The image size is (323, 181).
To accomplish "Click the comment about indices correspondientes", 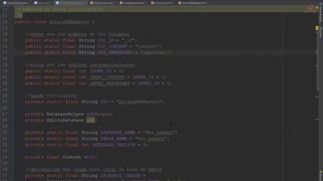I will (80, 65).
